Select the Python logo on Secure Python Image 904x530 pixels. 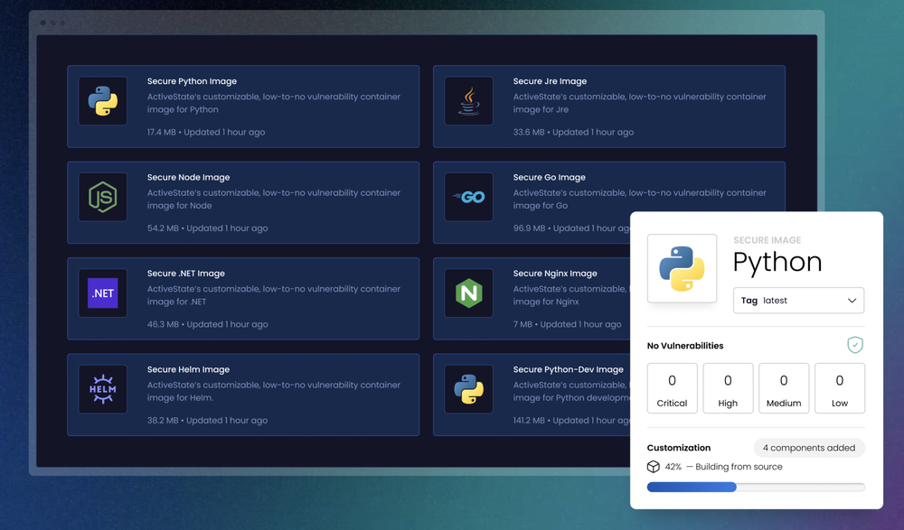pos(102,101)
